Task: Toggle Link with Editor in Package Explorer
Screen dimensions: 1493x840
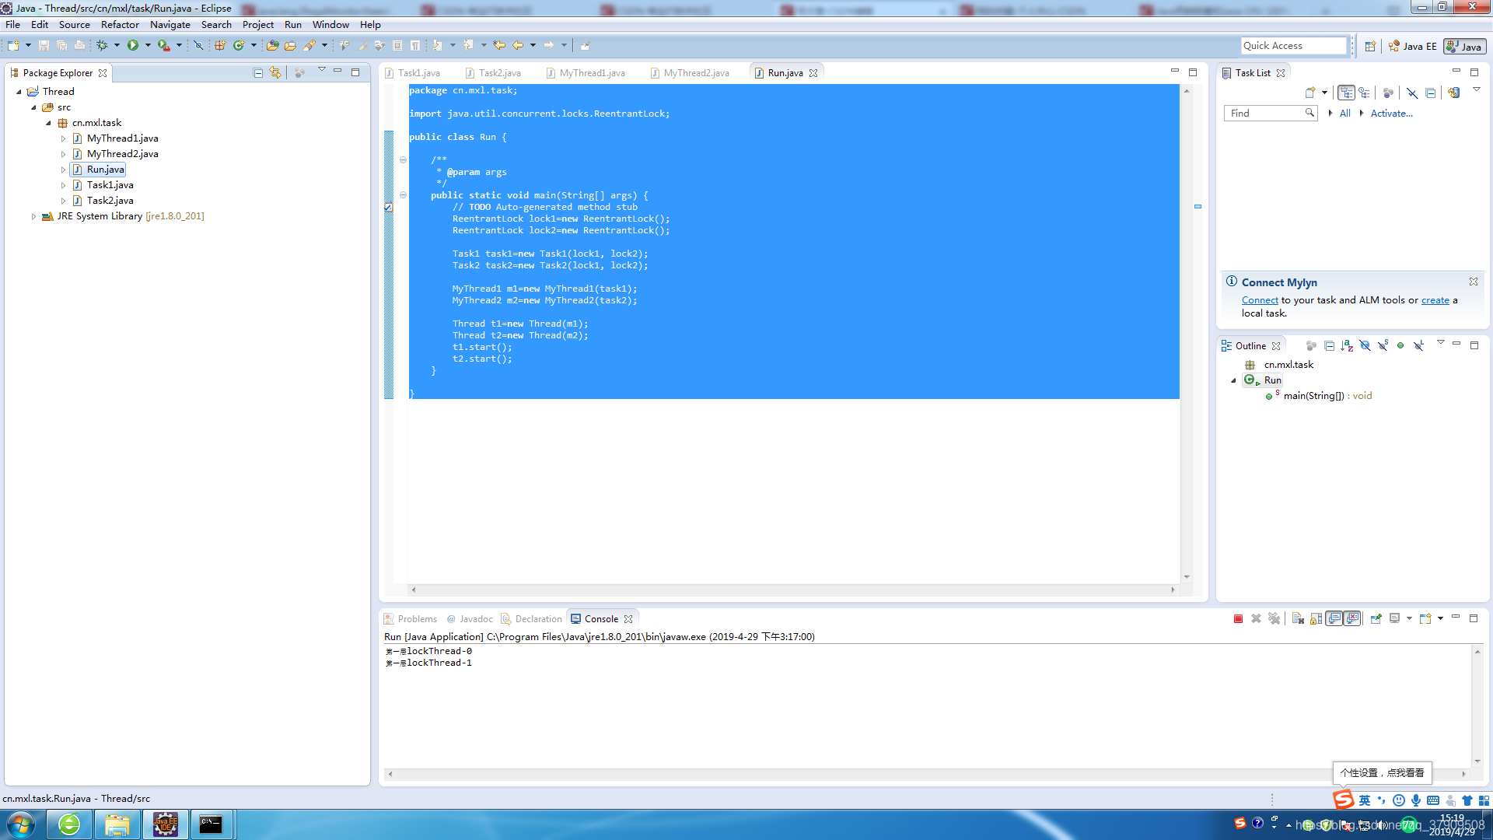Action: (x=275, y=73)
